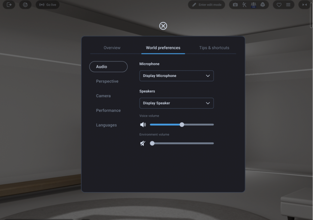
Task: Click the leave world icon
Action: point(9,5)
